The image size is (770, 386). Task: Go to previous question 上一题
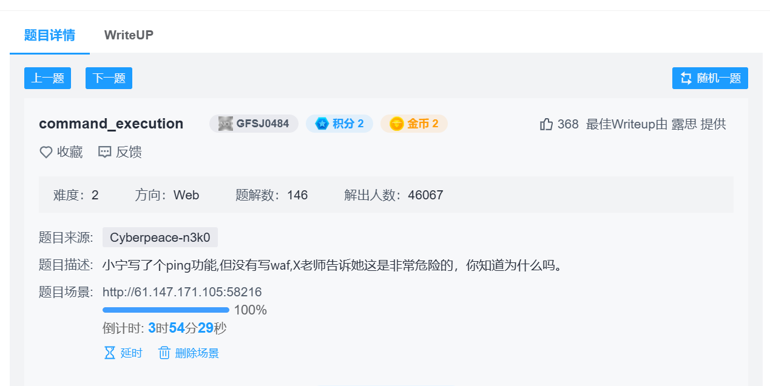(47, 78)
